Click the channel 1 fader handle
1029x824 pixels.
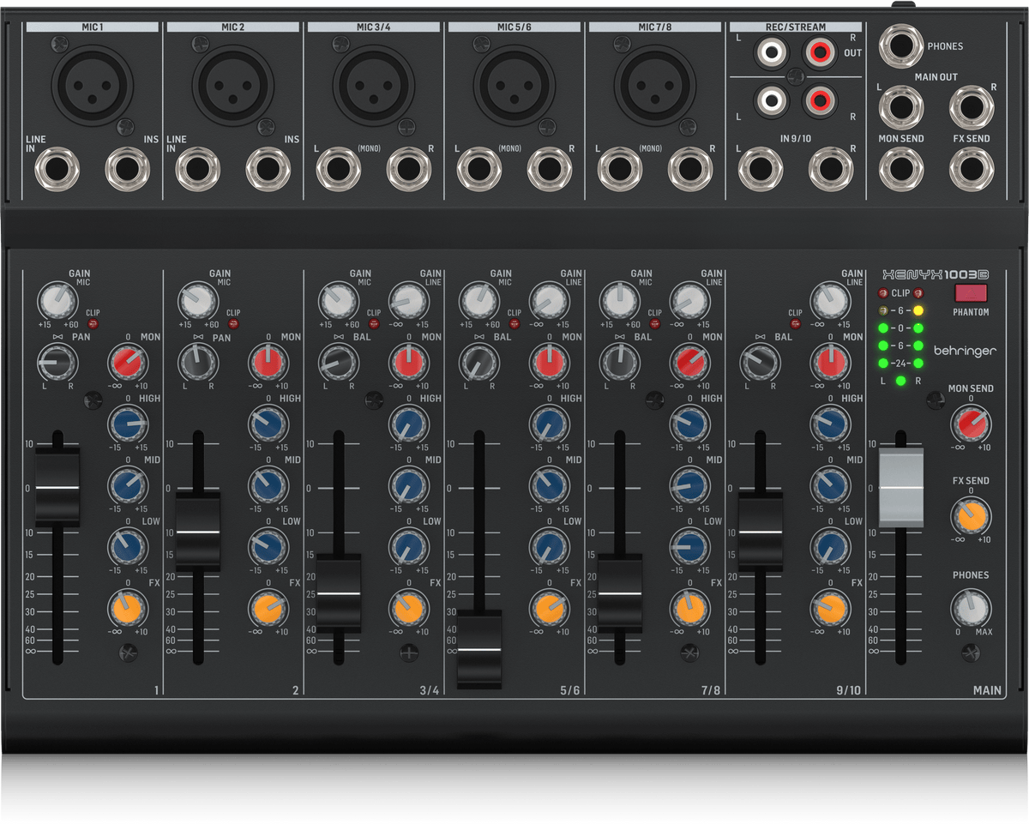[x=57, y=487]
